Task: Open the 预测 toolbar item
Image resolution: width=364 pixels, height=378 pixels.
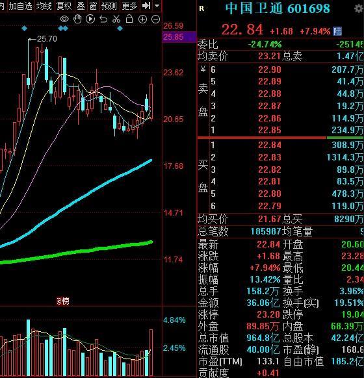Action: [109, 6]
